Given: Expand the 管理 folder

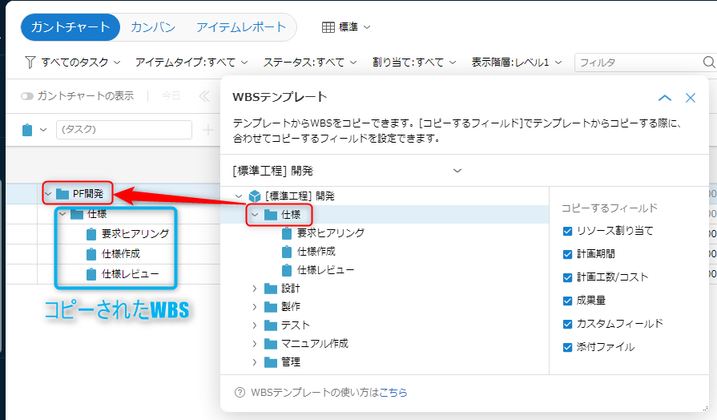Looking at the screenshot, I should pyautogui.click(x=255, y=362).
